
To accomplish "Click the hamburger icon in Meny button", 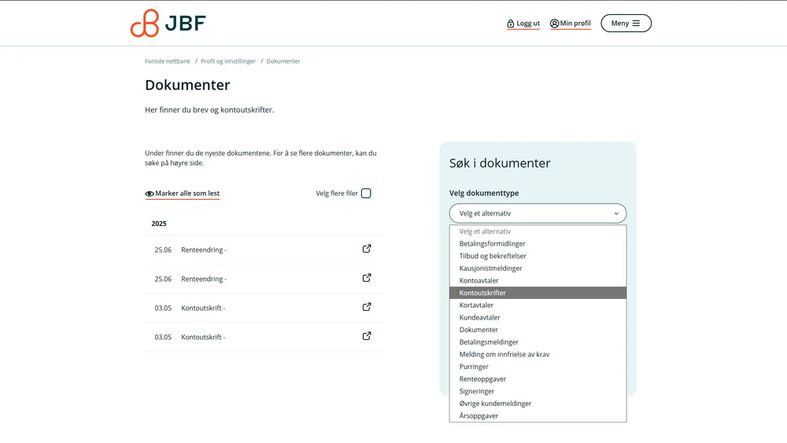I will coord(636,24).
